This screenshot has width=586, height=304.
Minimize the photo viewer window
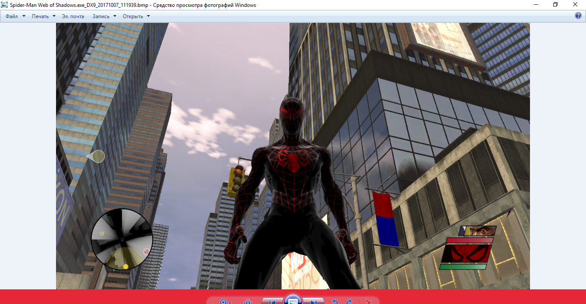pyautogui.click(x=536, y=5)
